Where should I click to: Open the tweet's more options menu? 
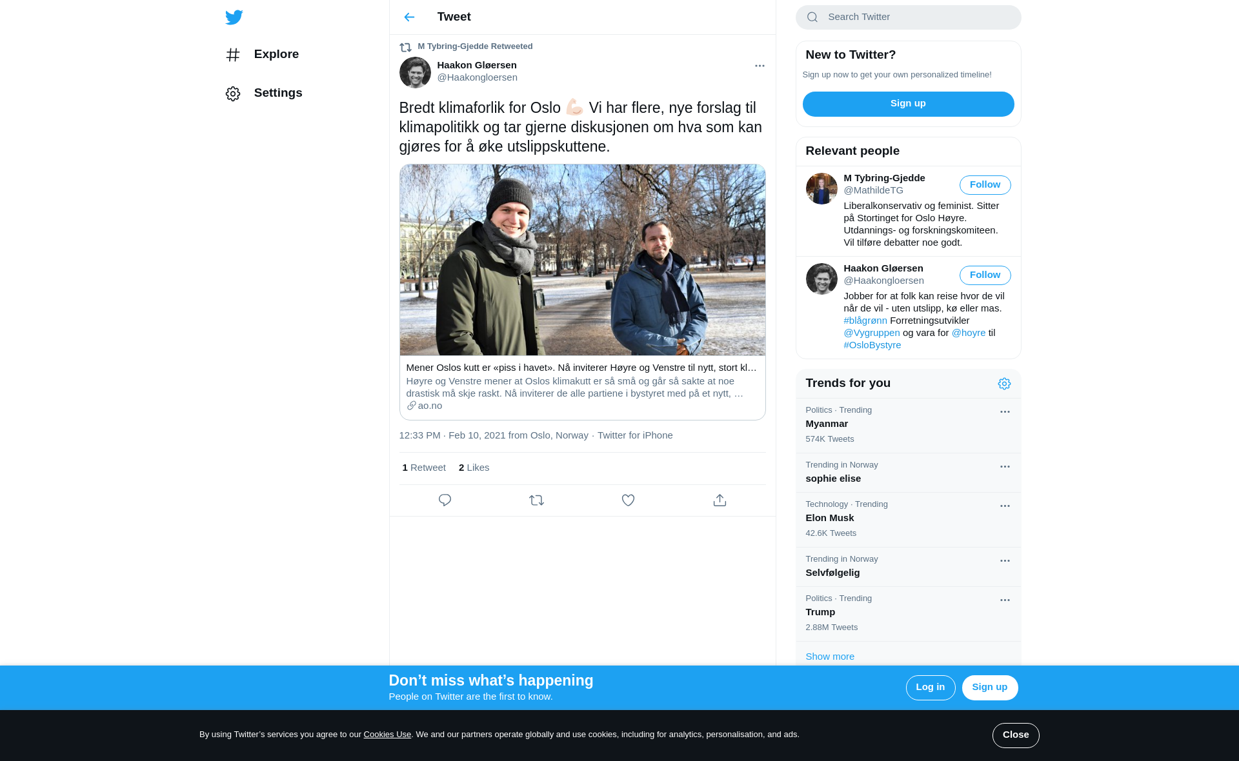tap(760, 66)
